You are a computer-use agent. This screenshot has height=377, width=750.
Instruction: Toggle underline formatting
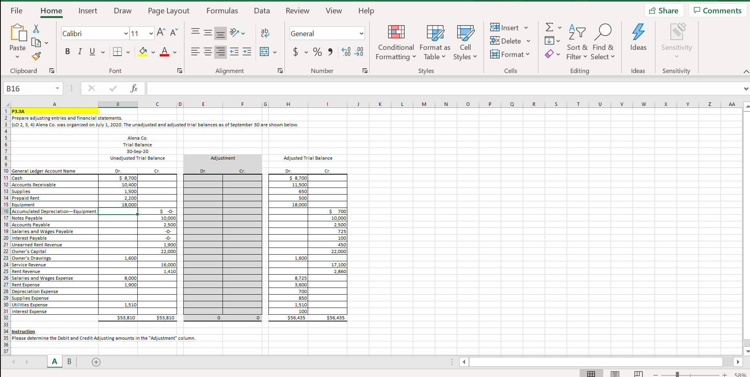pyautogui.click(x=91, y=51)
